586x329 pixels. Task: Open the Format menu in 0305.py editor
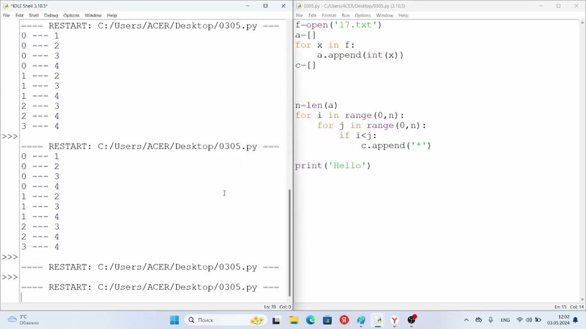329,16
